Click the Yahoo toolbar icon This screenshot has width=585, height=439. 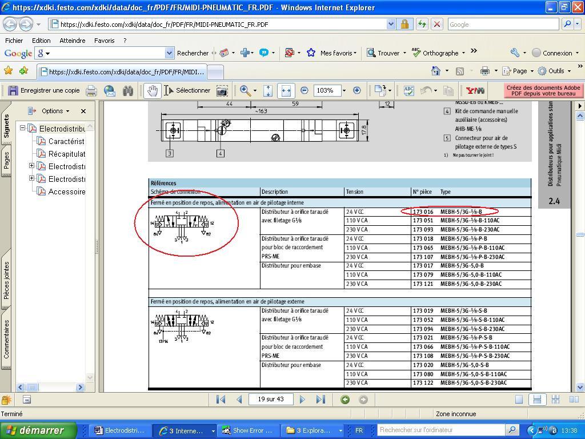tap(475, 90)
